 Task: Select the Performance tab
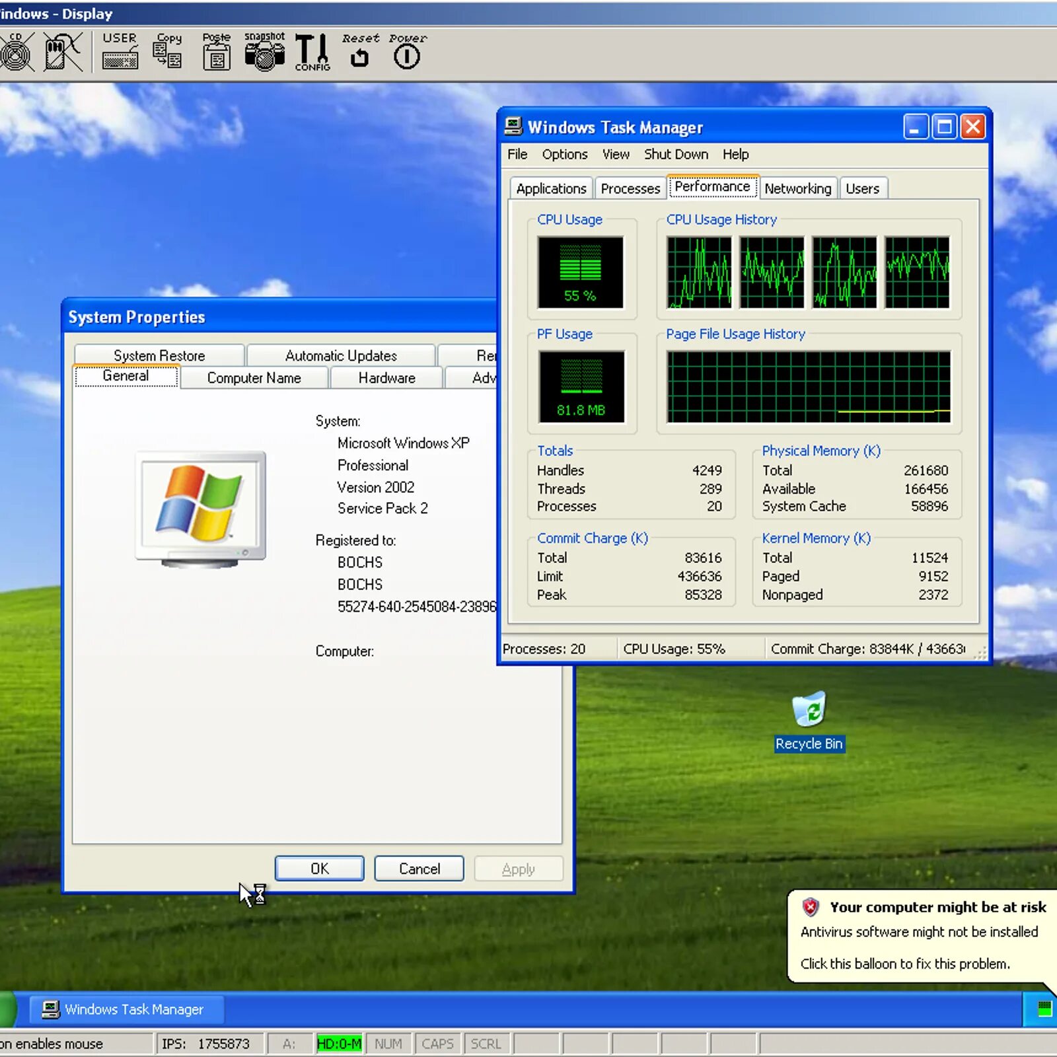(x=712, y=187)
